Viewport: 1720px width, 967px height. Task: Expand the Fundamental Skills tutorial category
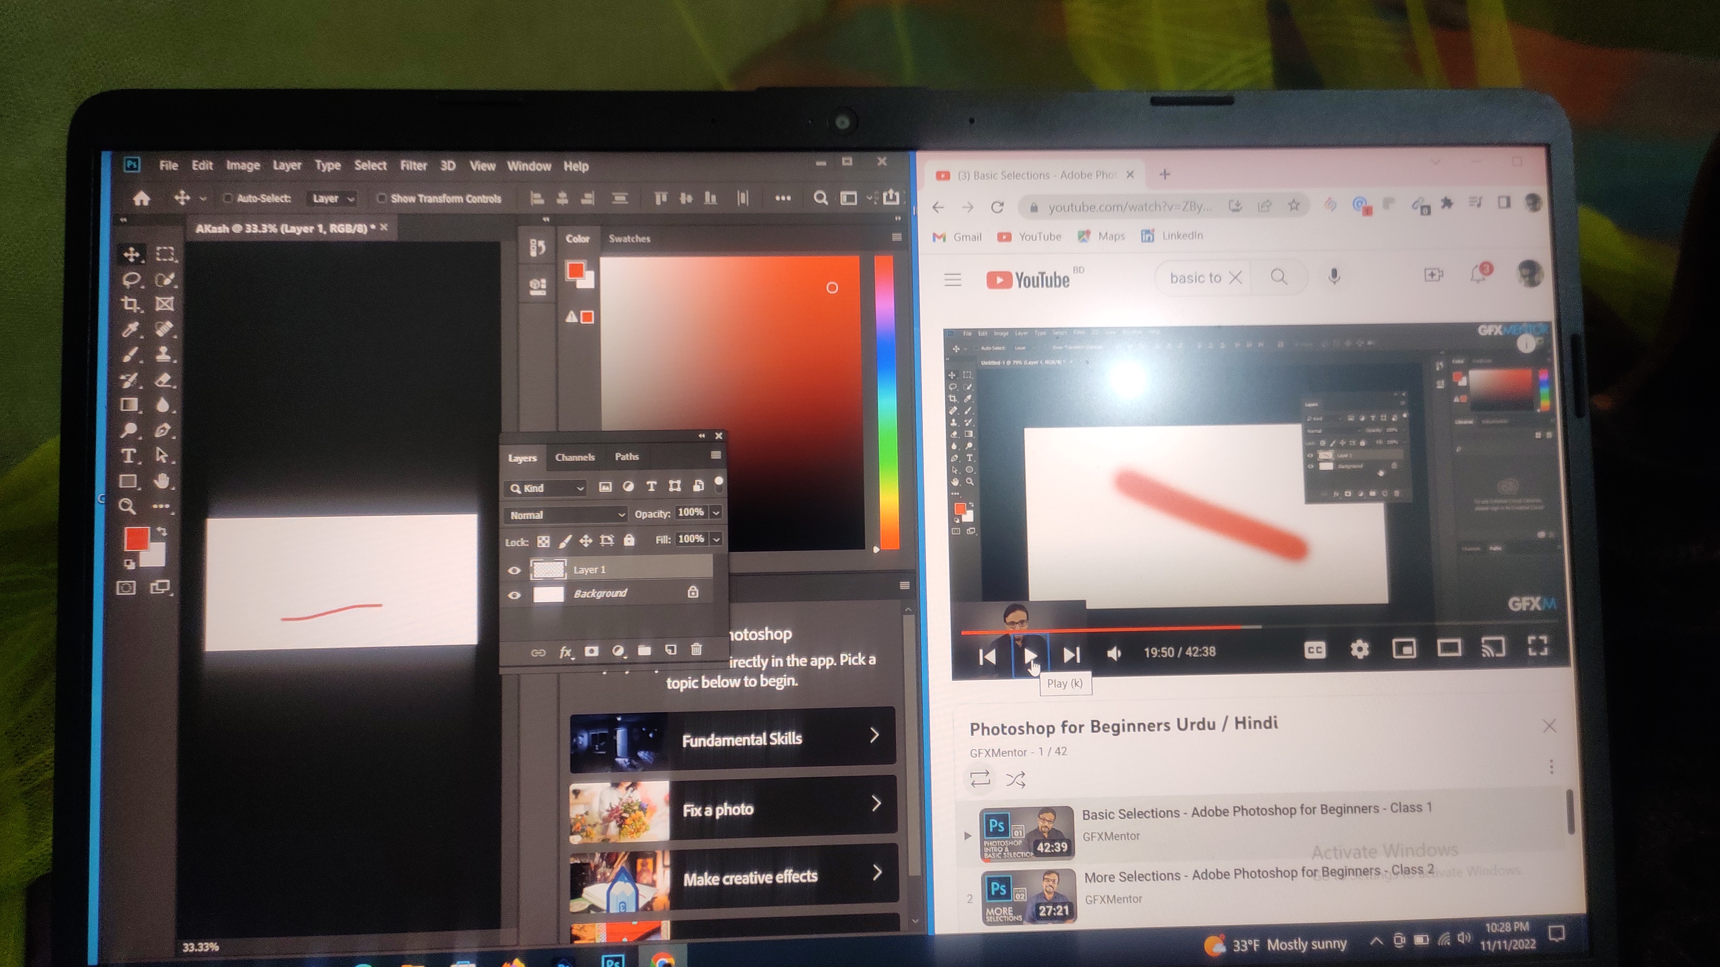[x=732, y=739]
